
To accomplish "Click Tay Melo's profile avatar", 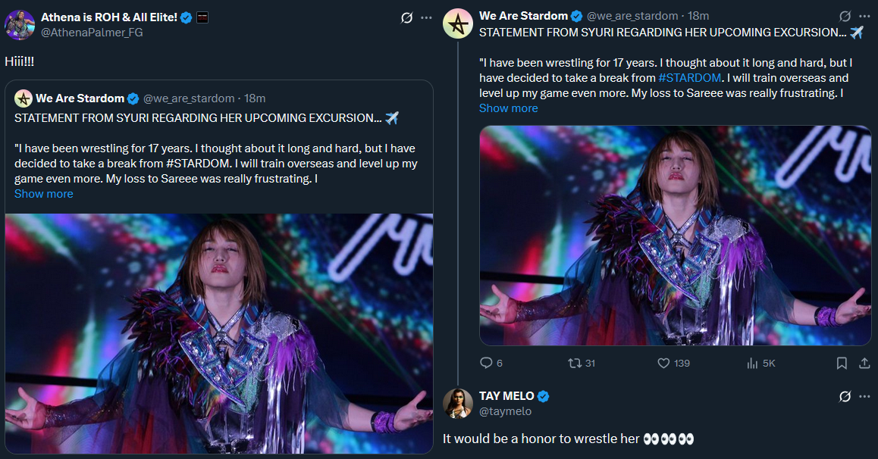I will (458, 403).
